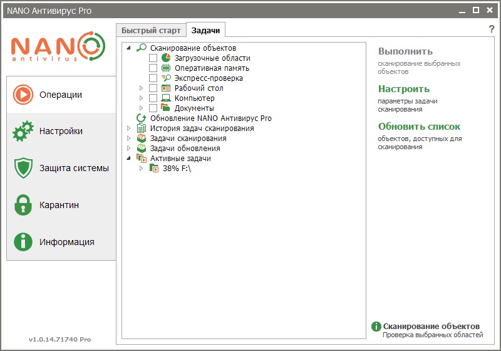
Task: Collapse the Активные задачи node
Action: (129, 158)
